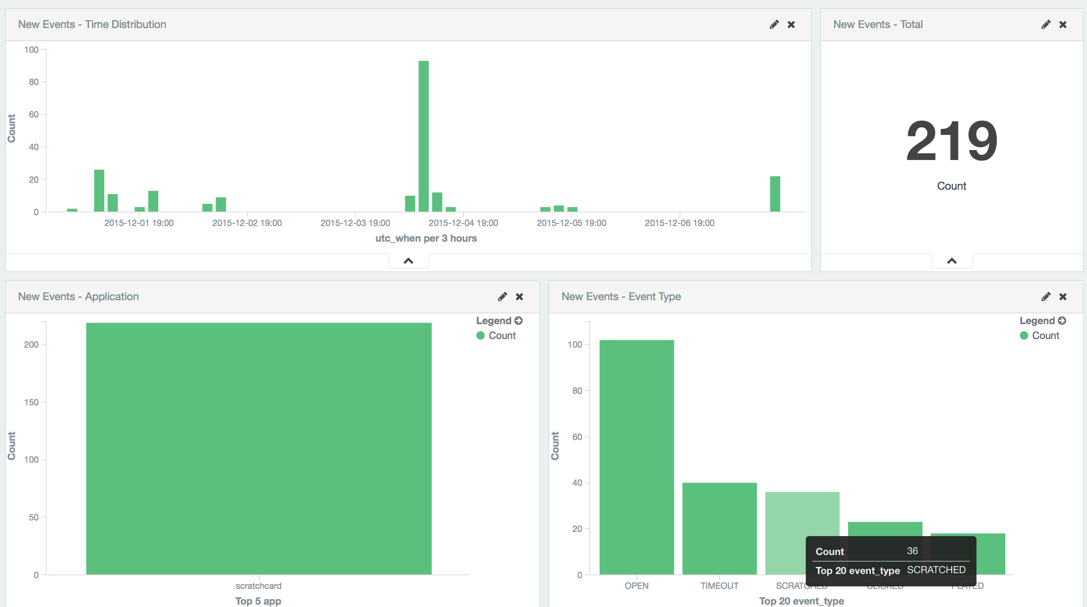Edit the New Events - Event Type panel
1087x607 pixels.
click(1046, 297)
